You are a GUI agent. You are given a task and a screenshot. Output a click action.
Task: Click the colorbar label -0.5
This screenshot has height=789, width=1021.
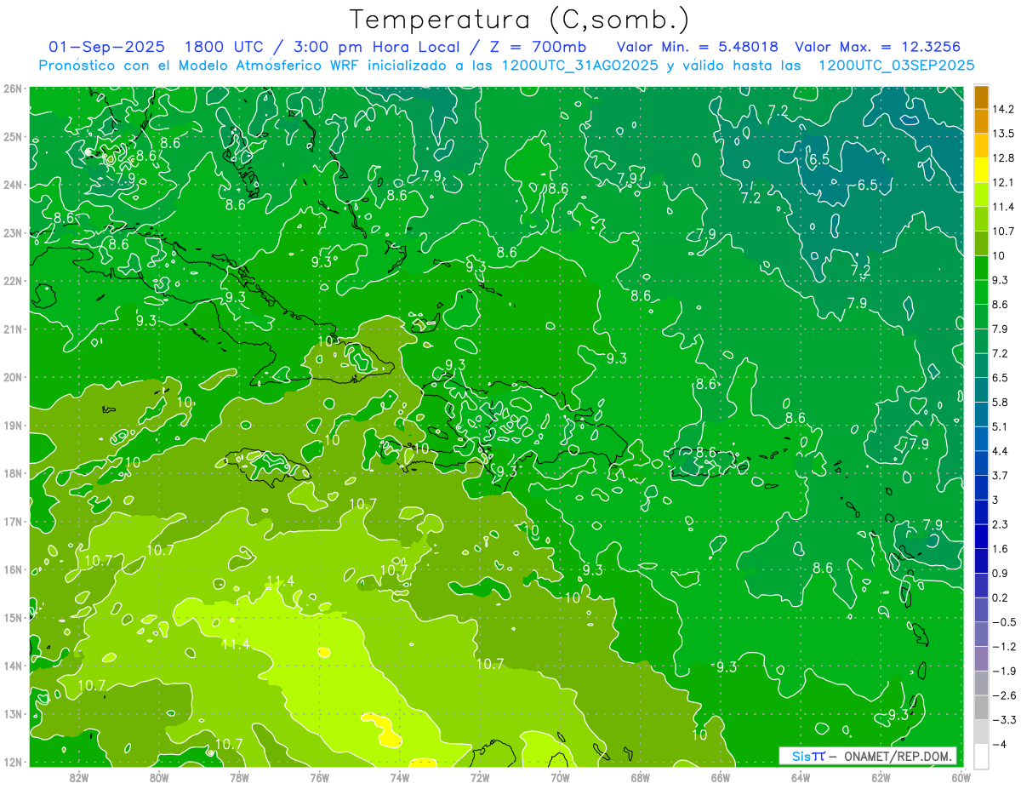click(1004, 622)
